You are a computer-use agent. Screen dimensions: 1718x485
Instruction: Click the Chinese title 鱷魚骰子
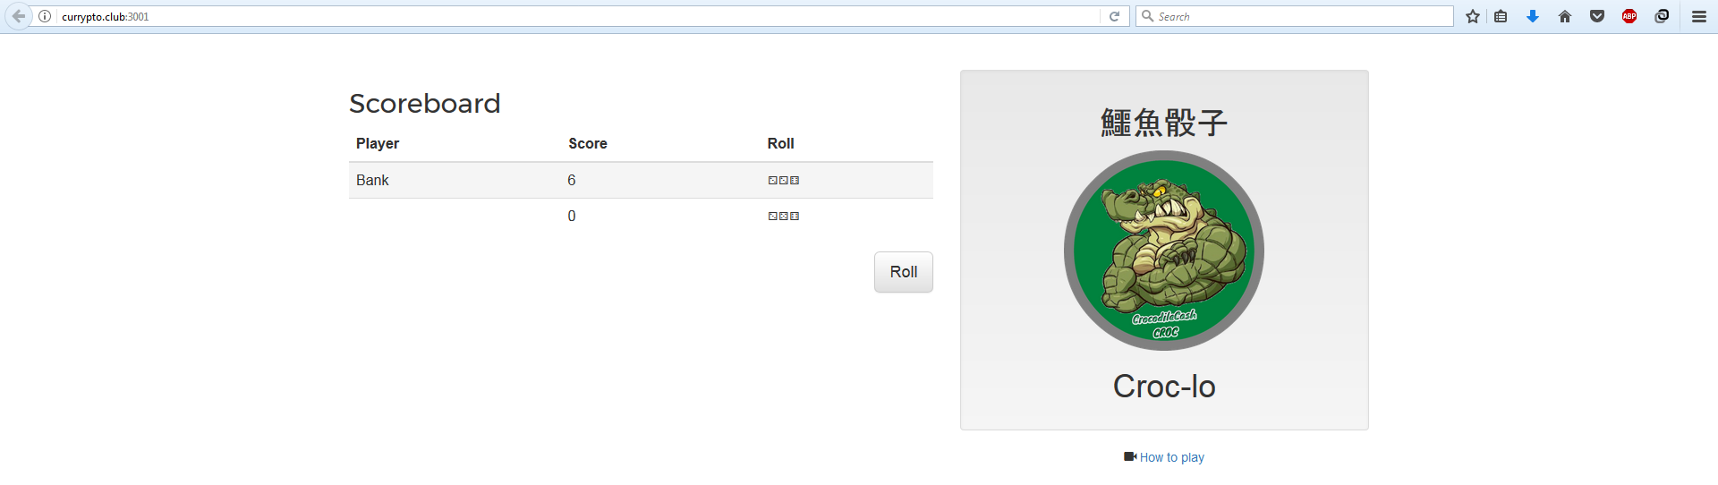pyautogui.click(x=1164, y=123)
